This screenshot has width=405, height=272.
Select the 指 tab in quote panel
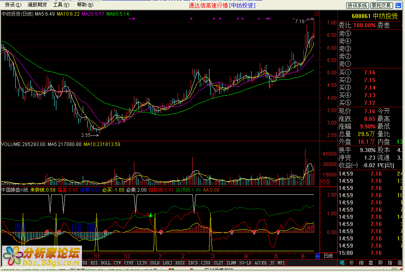(x=390, y=263)
